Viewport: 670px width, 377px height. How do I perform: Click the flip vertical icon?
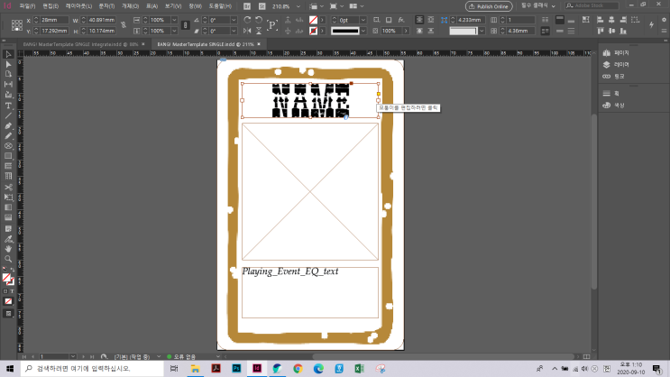[x=259, y=31]
